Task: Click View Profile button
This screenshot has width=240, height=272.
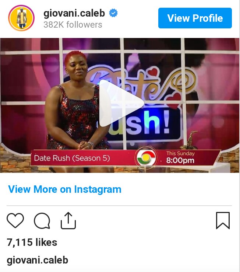Action: pyautogui.click(x=195, y=18)
